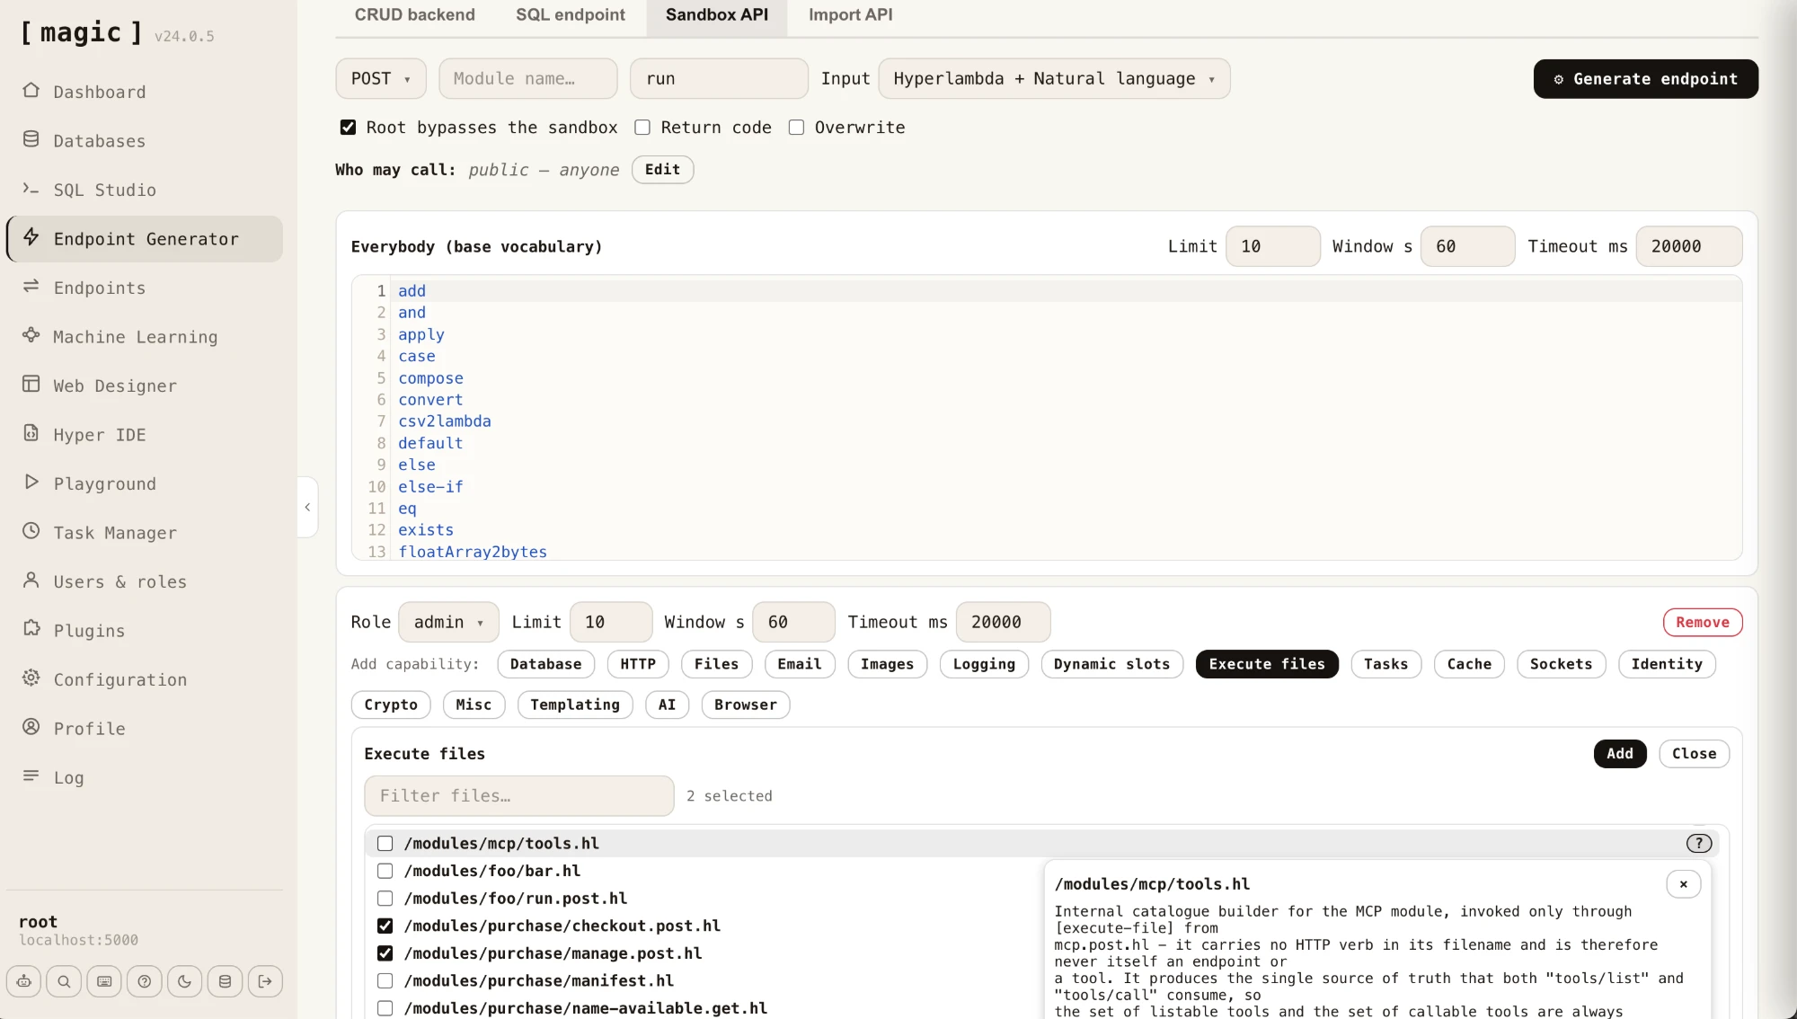The width and height of the screenshot is (1797, 1019).
Task: Enable the Return code checkbox
Action: pos(642,128)
